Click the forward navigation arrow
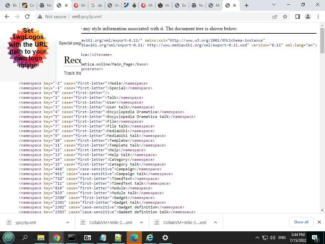The image size is (325, 244). coord(17,17)
